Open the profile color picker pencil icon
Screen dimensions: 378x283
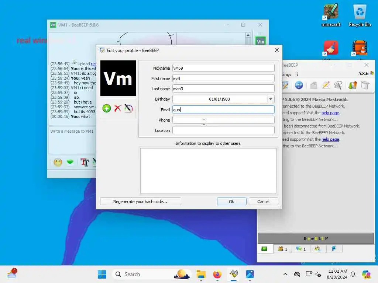(129, 108)
